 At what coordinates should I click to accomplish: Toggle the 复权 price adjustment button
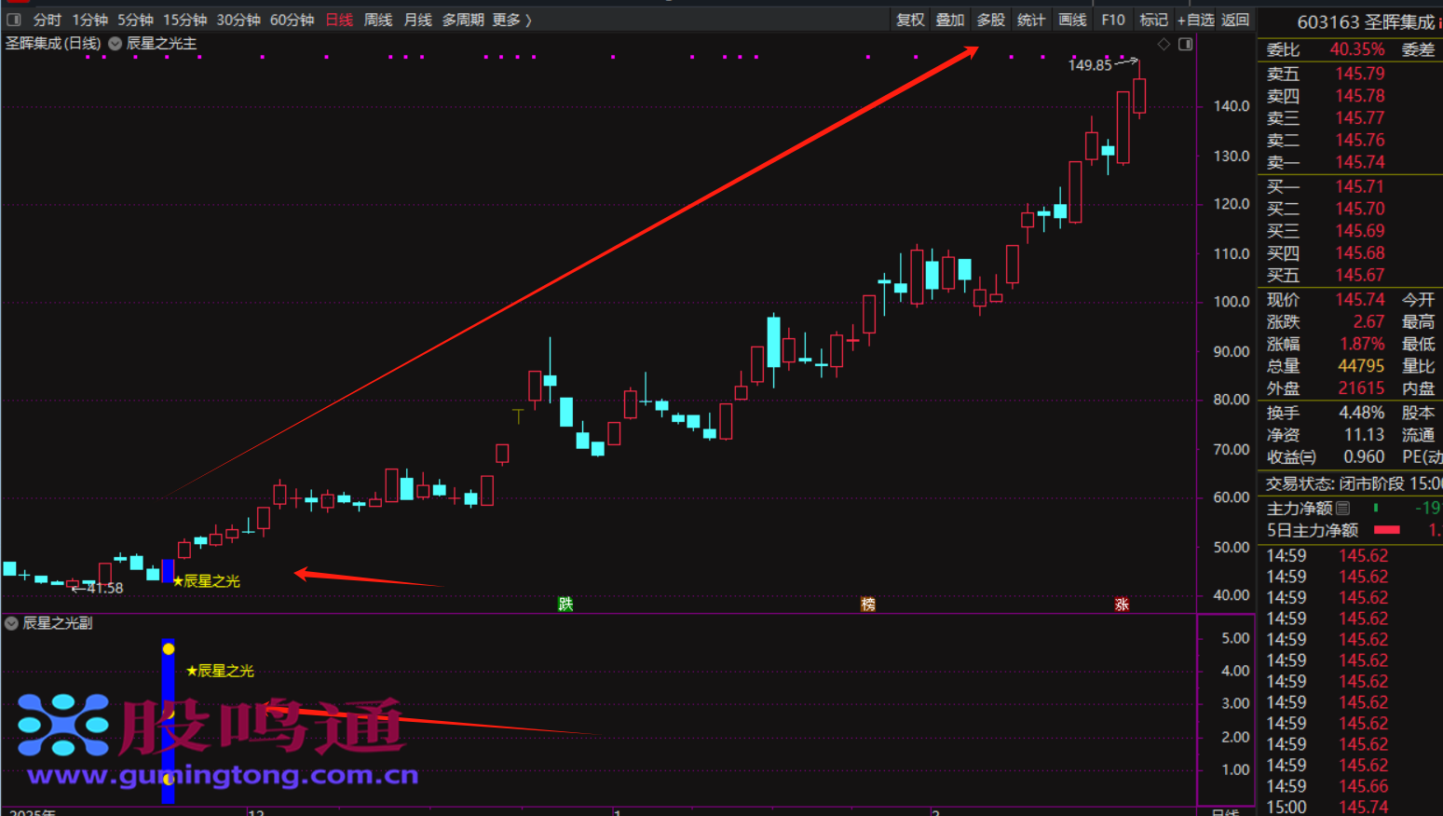point(909,20)
